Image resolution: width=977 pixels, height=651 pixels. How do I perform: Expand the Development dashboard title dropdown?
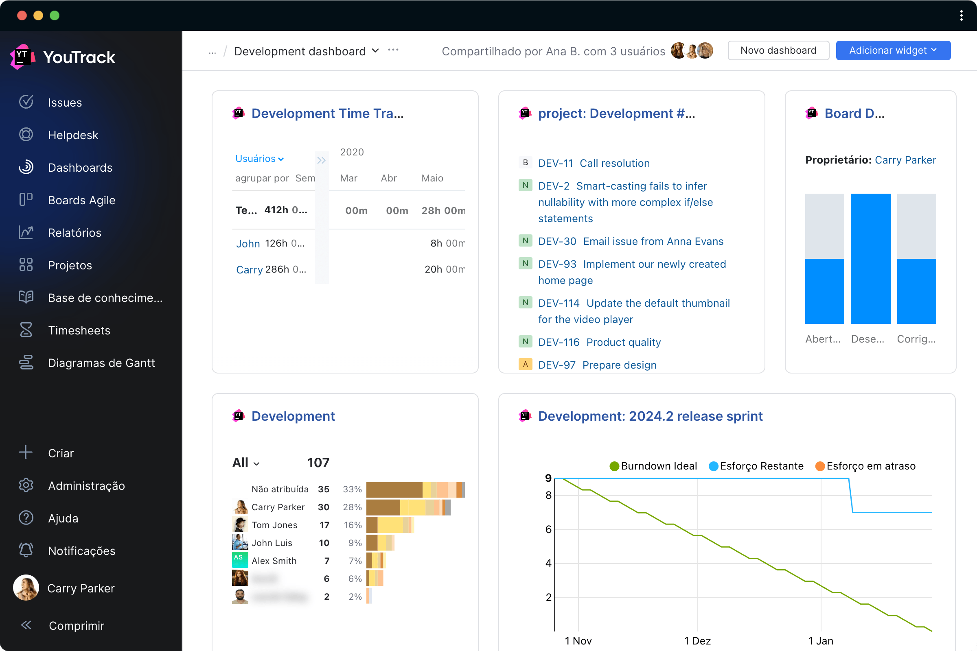click(375, 50)
